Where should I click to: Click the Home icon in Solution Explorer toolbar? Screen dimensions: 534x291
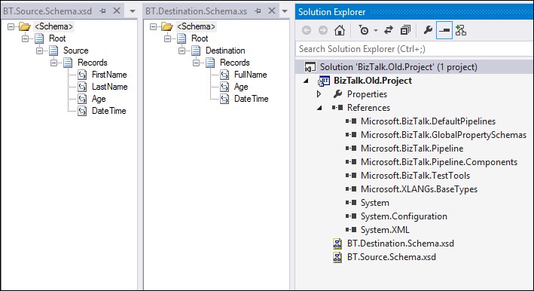point(339,30)
